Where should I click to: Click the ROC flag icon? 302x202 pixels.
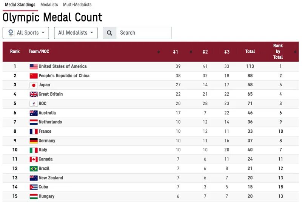[34, 104]
